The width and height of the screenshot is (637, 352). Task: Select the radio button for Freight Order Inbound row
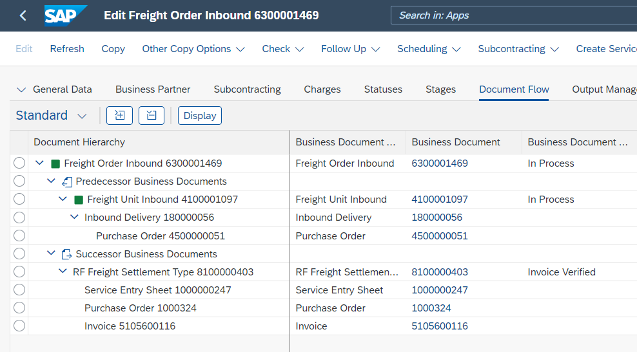tap(19, 163)
